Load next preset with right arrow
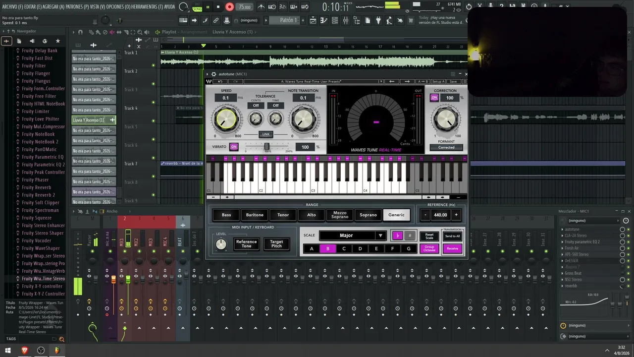 [407, 81]
